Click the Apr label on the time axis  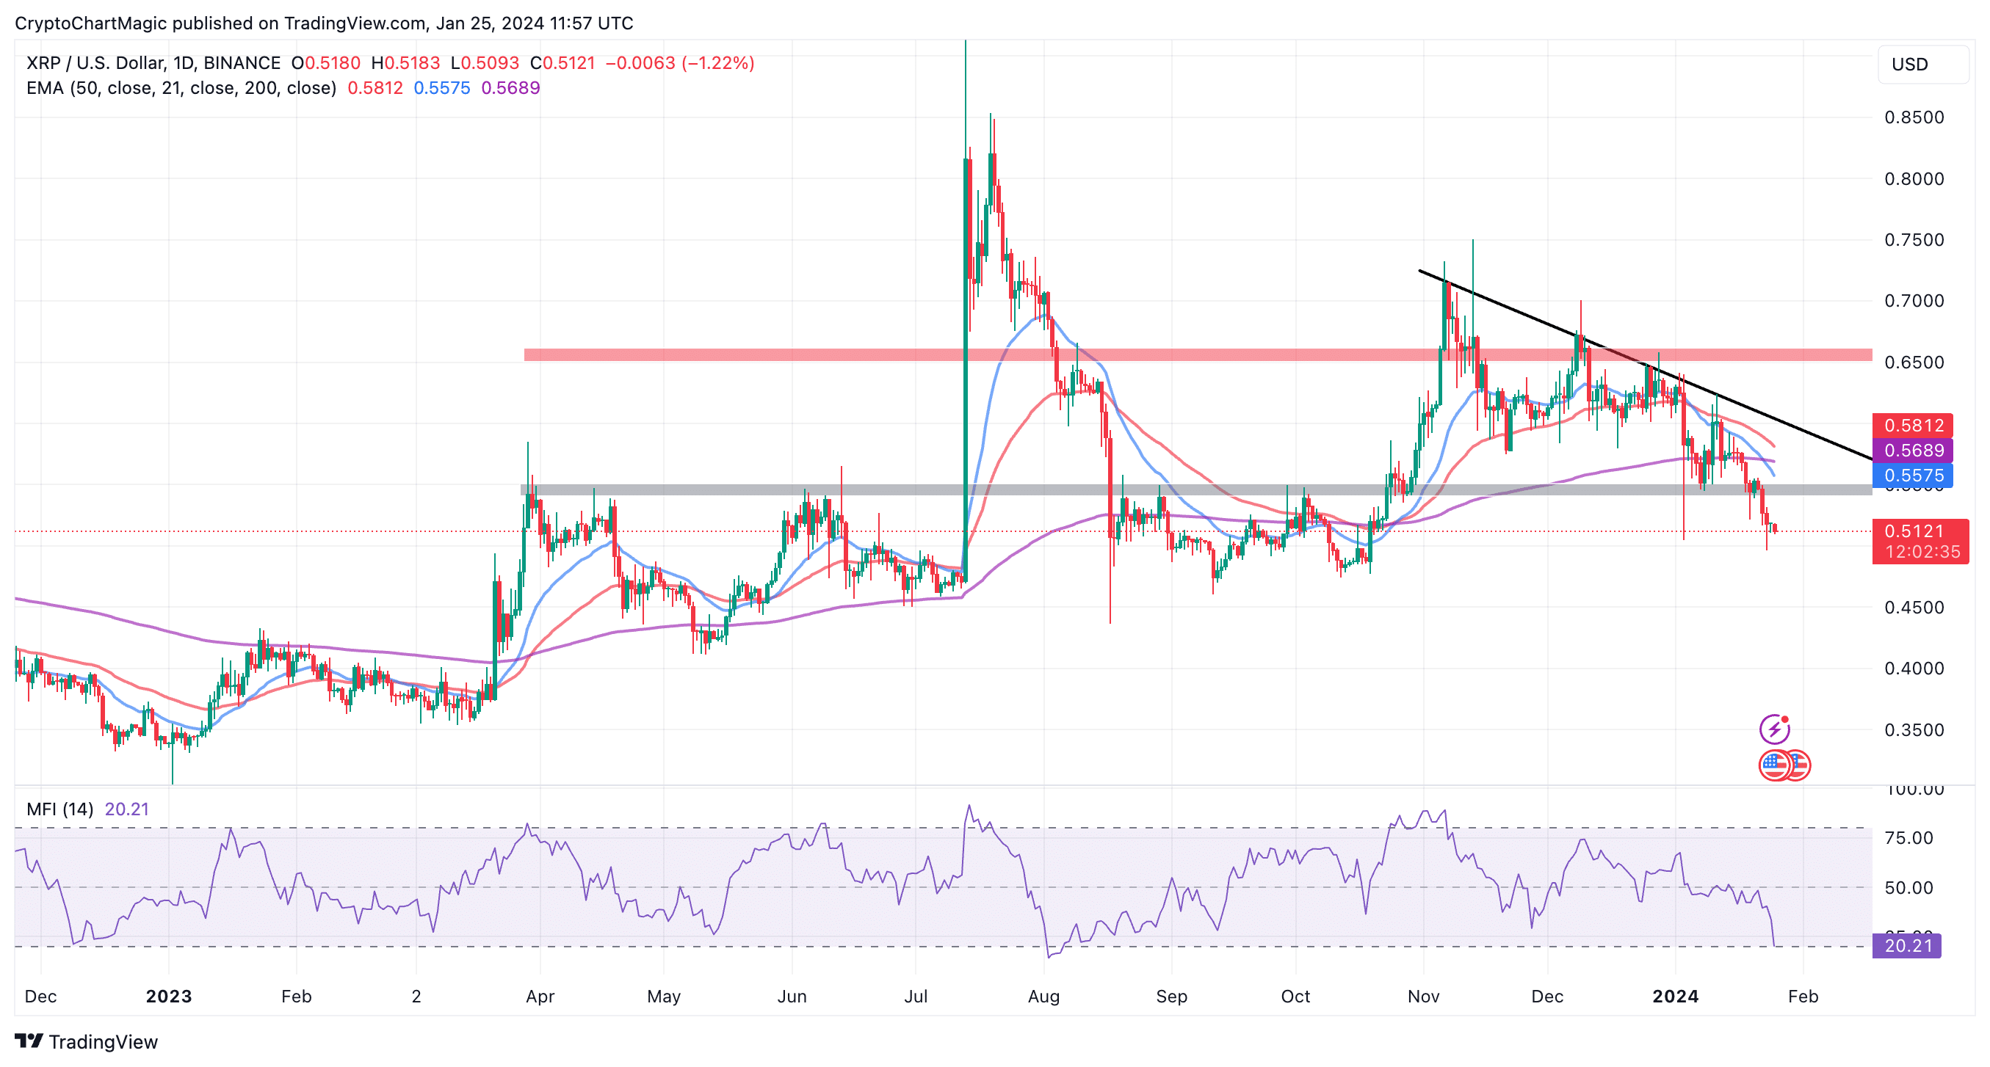540,996
